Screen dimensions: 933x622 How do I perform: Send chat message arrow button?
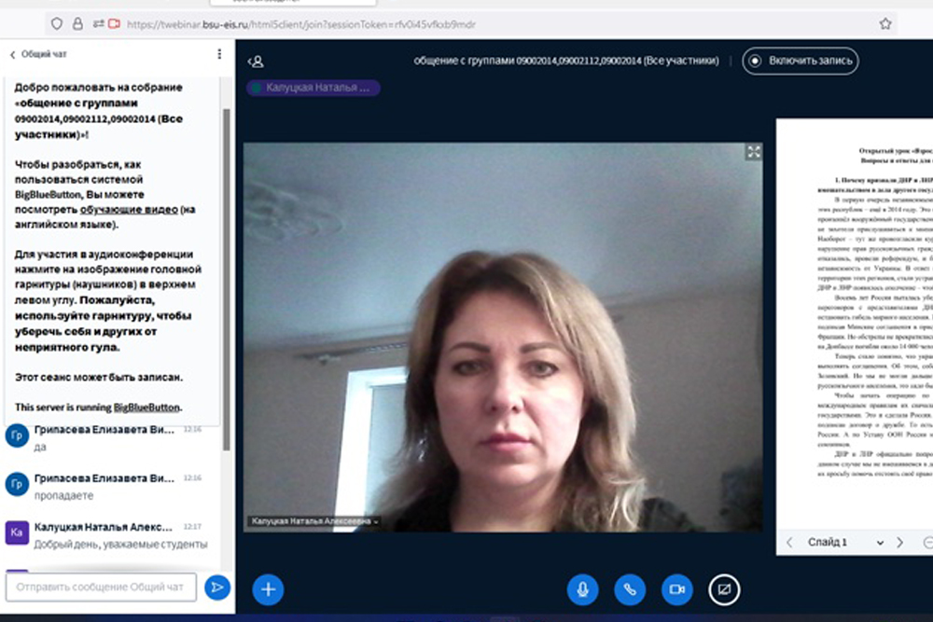[217, 587]
